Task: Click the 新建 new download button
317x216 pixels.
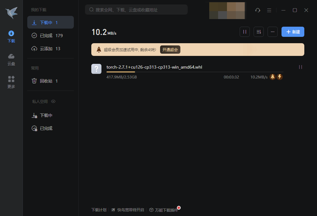Action: click(x=293, y=32)
